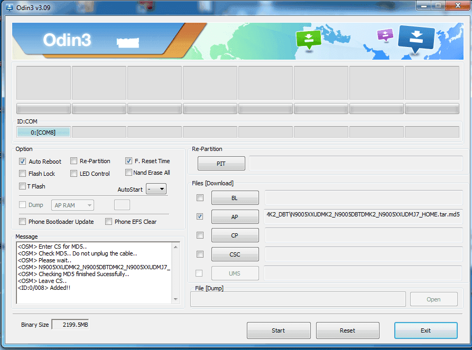The image size is (472, 350).
Task: Click the '<OSM> Leave CS..' log line
Action: (x=42, y=281)
